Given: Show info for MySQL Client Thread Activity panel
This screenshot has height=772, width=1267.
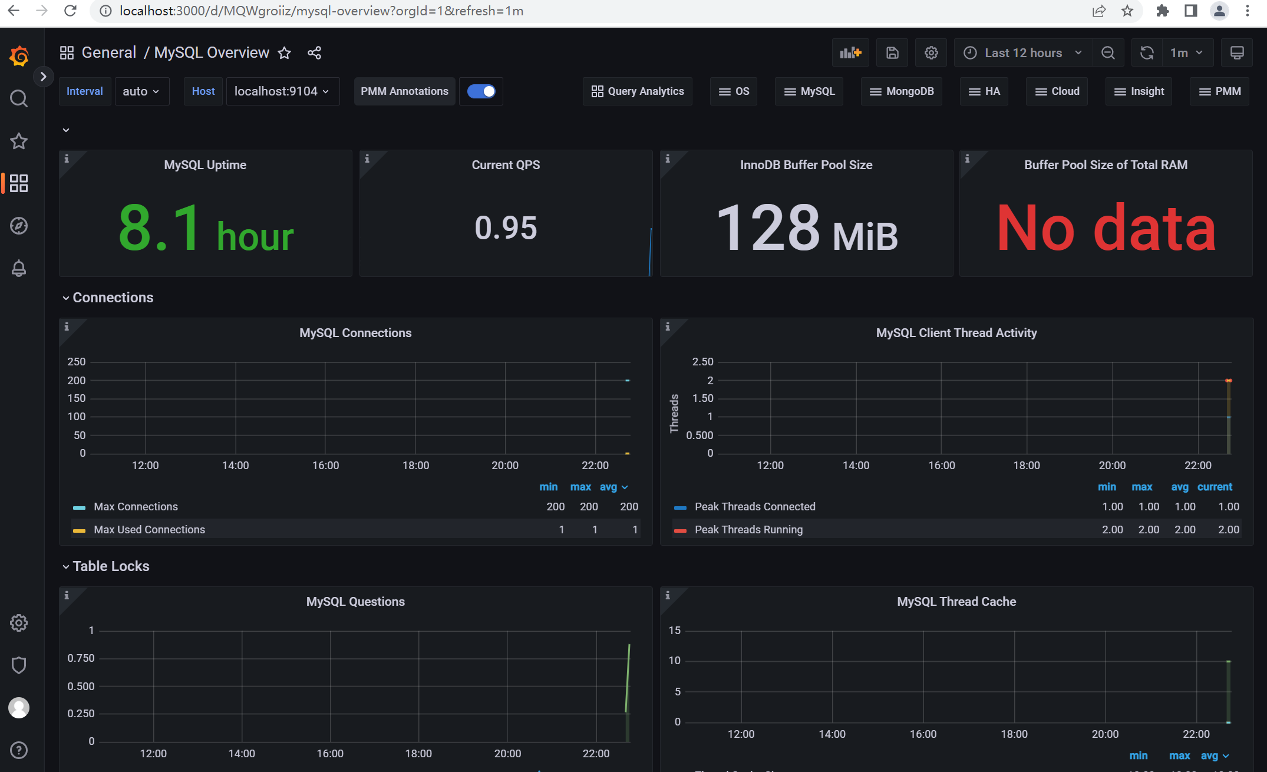Looking at the screenshot, I should click(x=668, y=326).
